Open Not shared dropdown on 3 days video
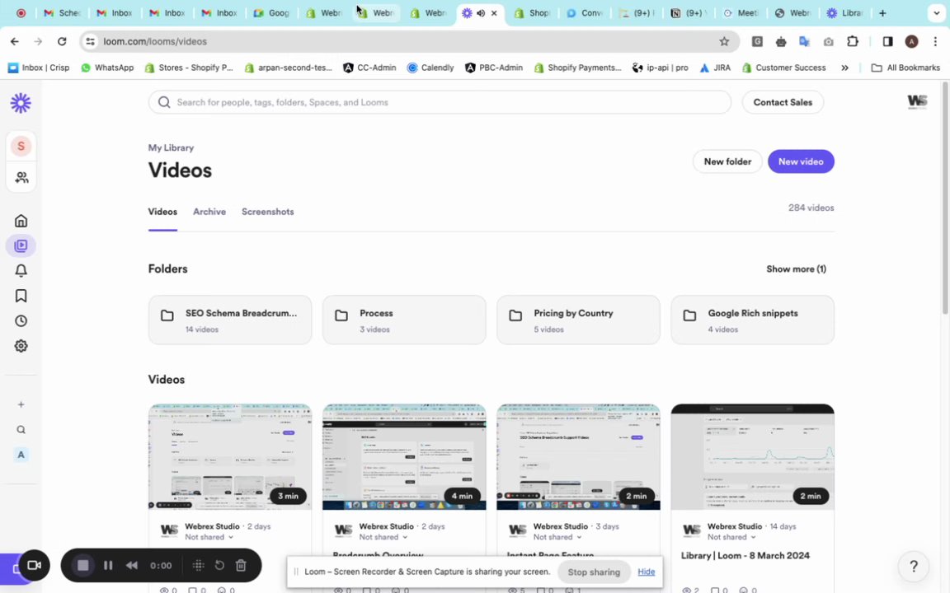950x593 pixels. coord(557,537)
